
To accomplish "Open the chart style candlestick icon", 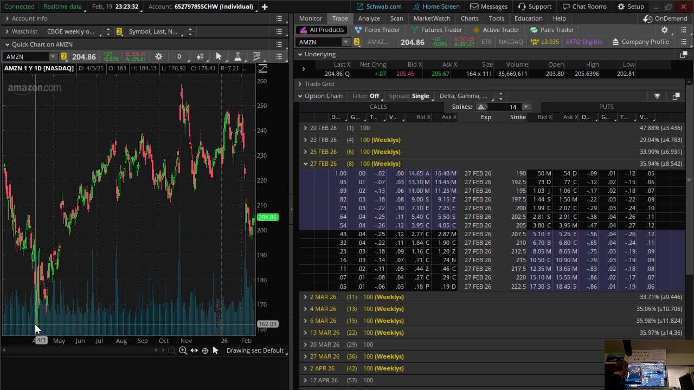I will point(200,56).
